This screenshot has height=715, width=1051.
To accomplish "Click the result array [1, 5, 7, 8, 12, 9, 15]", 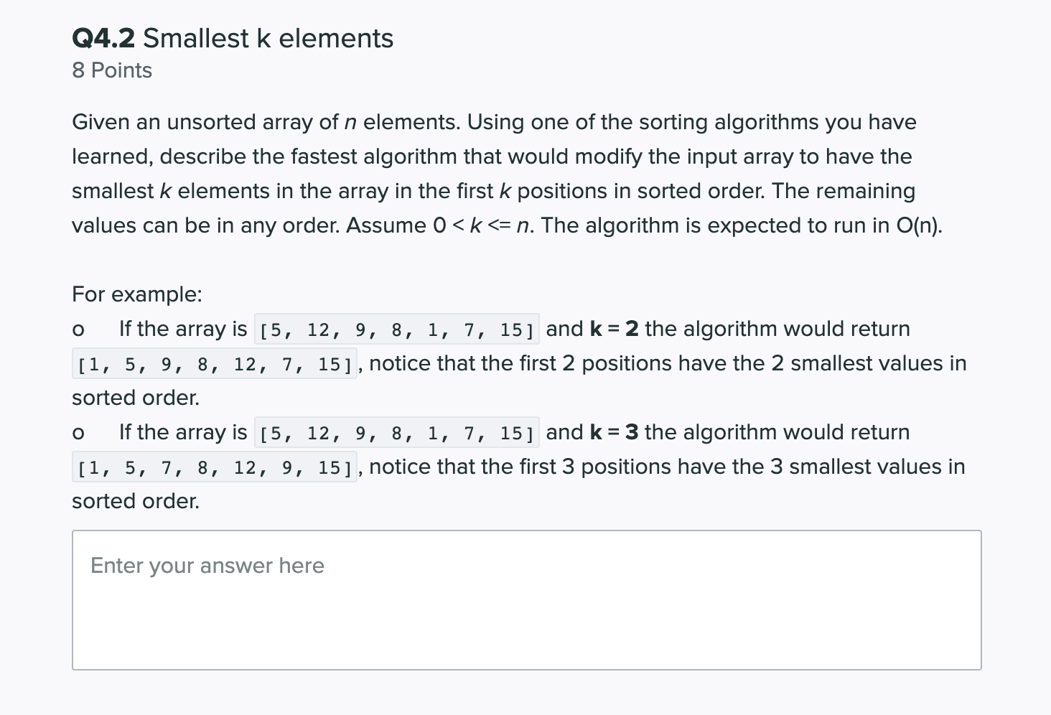I will pyautogui.click(x=215, y=468).
